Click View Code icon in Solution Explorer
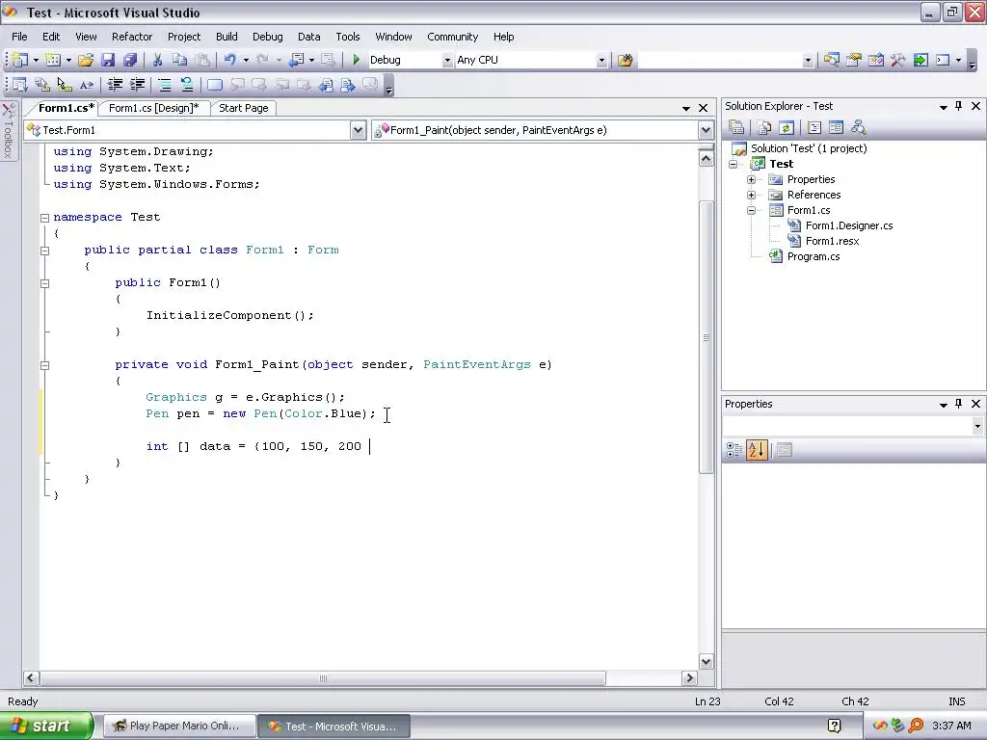987x740 pixels. tap(814, 128)
